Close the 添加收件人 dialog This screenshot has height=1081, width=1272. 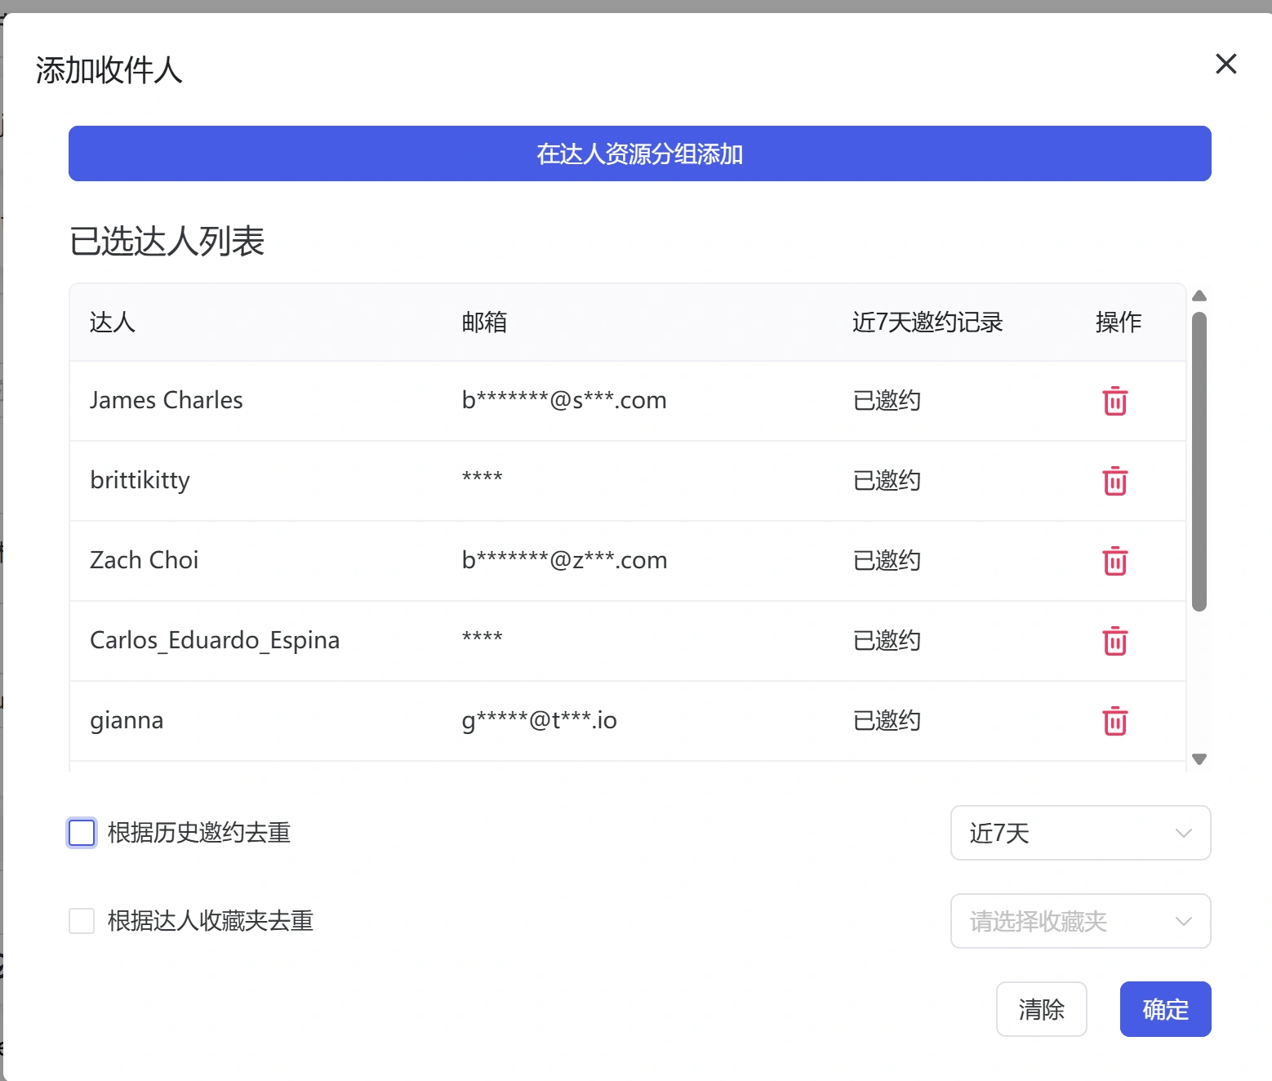[x=1225, y=64]
